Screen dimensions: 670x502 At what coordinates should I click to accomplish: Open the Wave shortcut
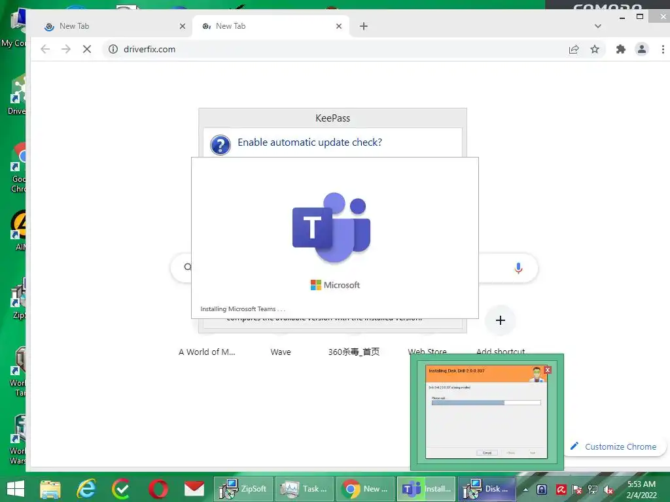[281, 352]
